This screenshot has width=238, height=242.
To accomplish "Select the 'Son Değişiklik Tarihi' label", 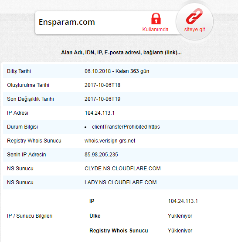I will coord(31,99).
